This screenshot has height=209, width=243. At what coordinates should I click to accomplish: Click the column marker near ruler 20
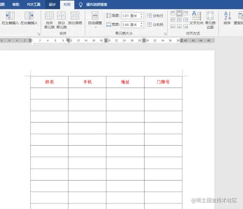point(106,41)
